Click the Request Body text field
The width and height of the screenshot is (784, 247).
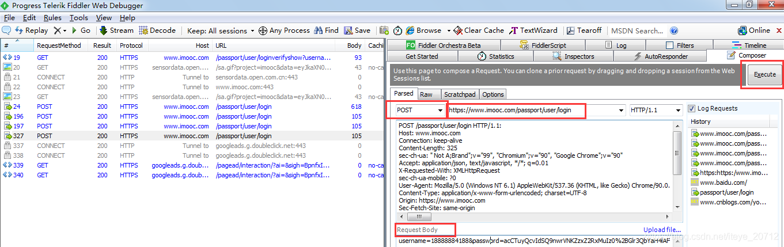pyautogui.click(x=533, y=241)
